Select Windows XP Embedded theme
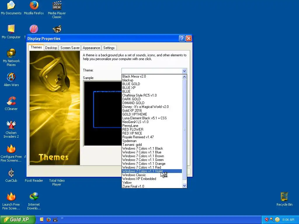 152,179
